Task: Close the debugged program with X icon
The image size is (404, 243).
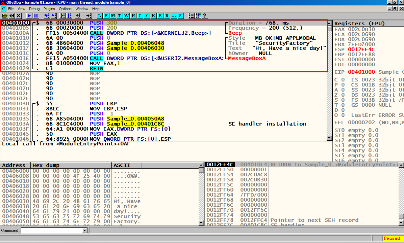Action: (18, 16)
